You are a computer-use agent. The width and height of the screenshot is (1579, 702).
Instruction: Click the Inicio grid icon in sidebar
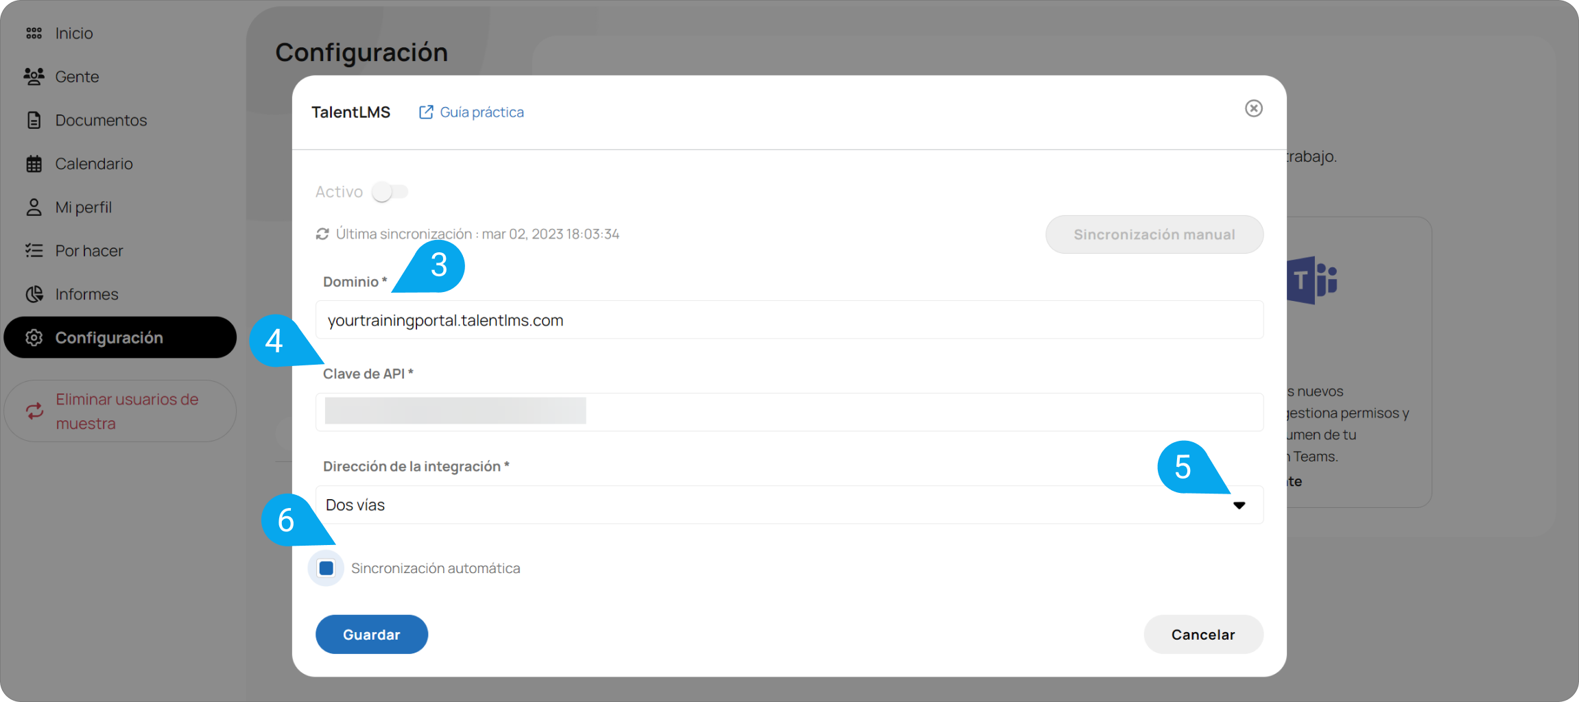pyautogui.click(x=34, y=33)
